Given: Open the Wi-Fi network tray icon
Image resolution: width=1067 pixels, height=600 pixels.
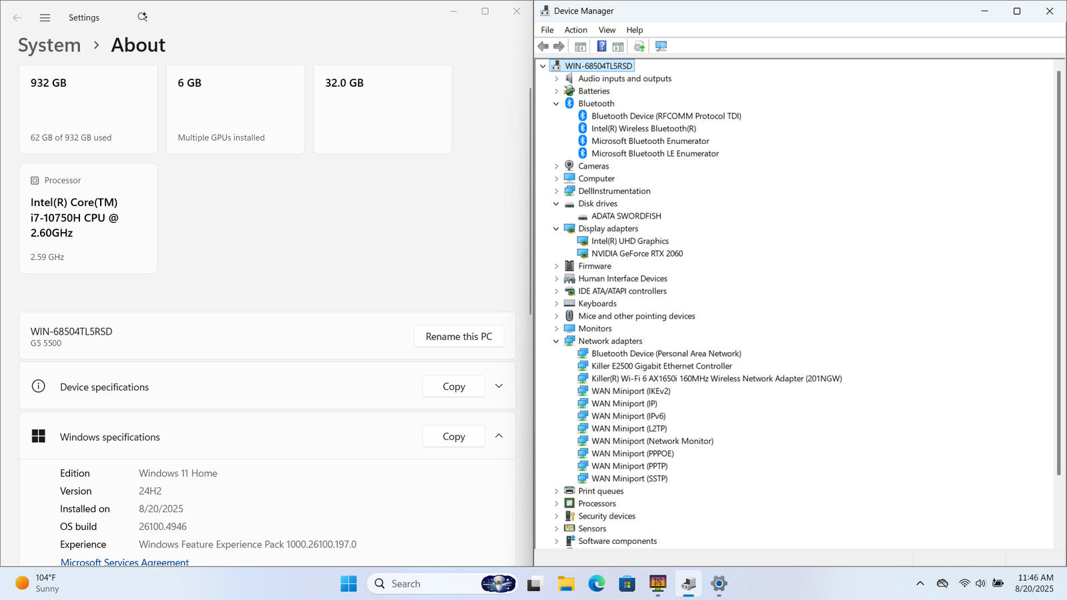Looking at the screenshot, I should point(964,583).
